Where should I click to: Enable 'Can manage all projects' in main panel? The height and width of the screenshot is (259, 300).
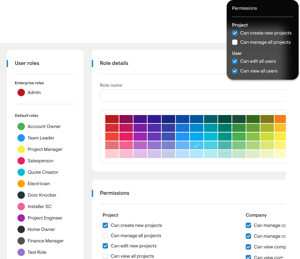[105, 236]
